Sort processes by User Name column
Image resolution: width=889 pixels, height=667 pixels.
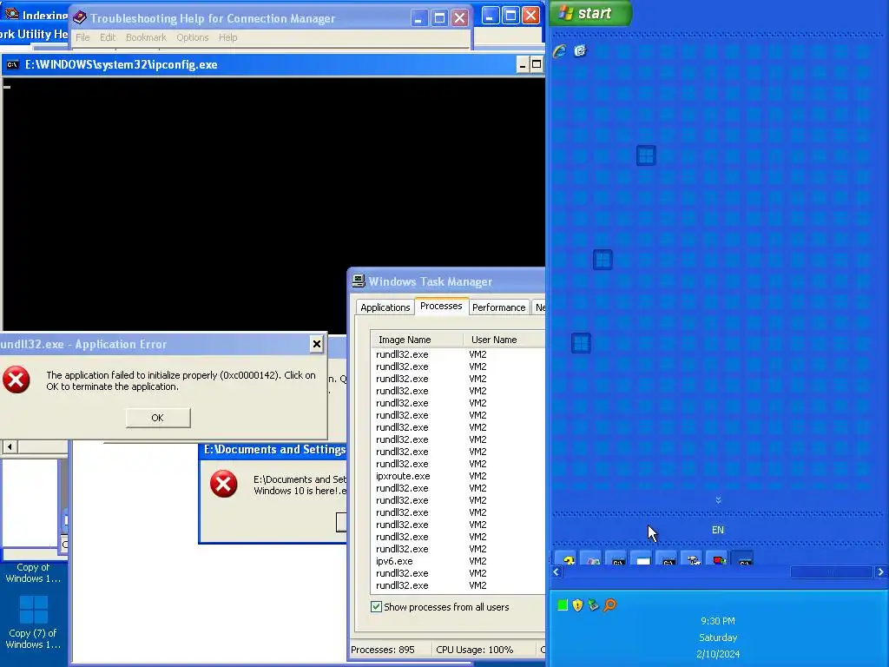coord(504,340)
